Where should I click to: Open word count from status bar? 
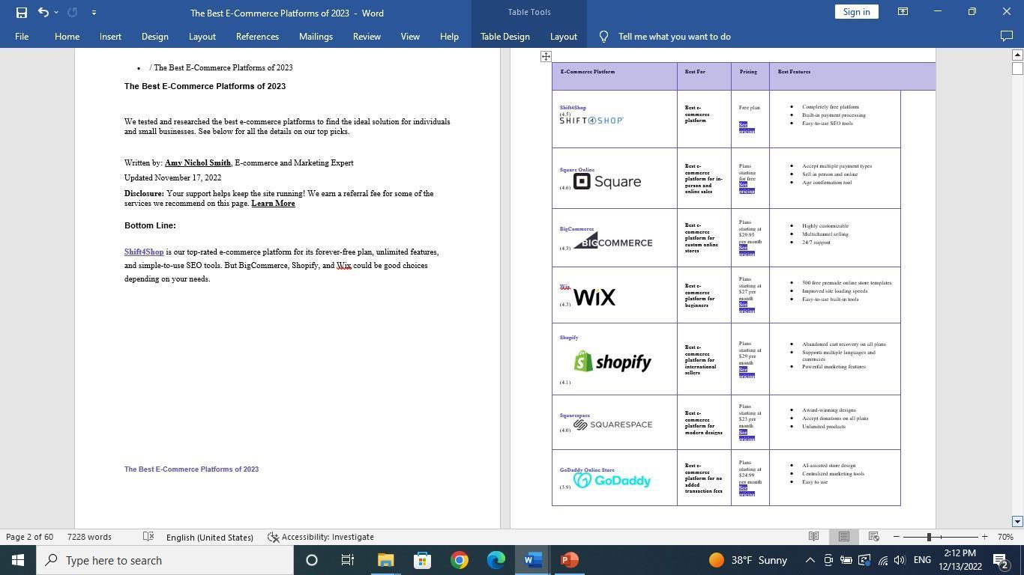click(89, 537)
